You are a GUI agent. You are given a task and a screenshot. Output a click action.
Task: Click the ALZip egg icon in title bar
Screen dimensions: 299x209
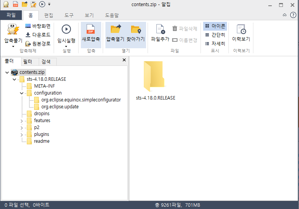click(x=6, y=4)
